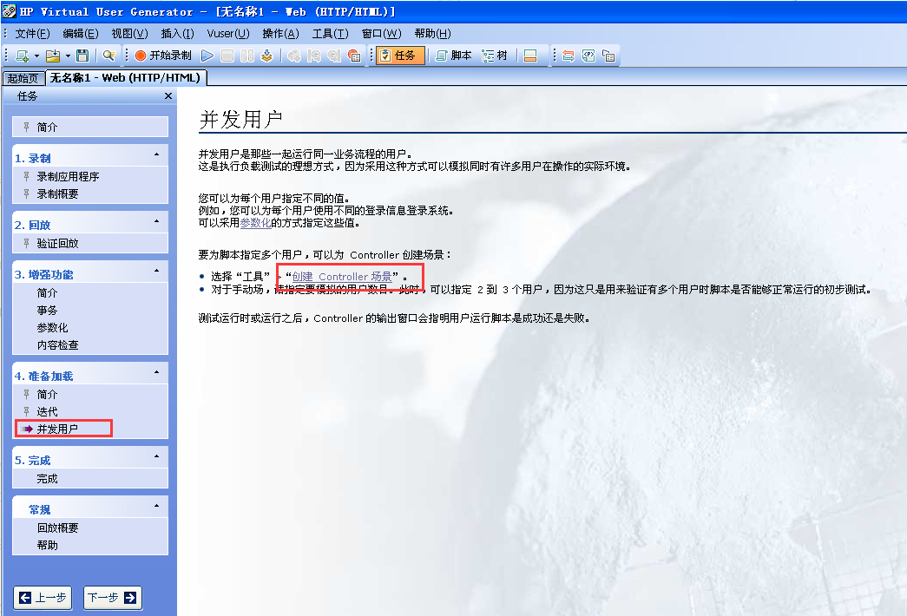Switch to 脚本 script view
Image resolution: width=907 pixels, height=616 pixels.
pyautogui.click(x=453, y=56)
